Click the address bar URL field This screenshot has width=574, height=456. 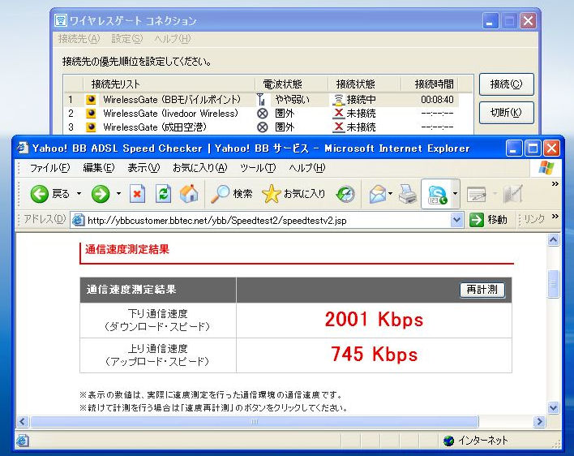[x=268, y=220]
